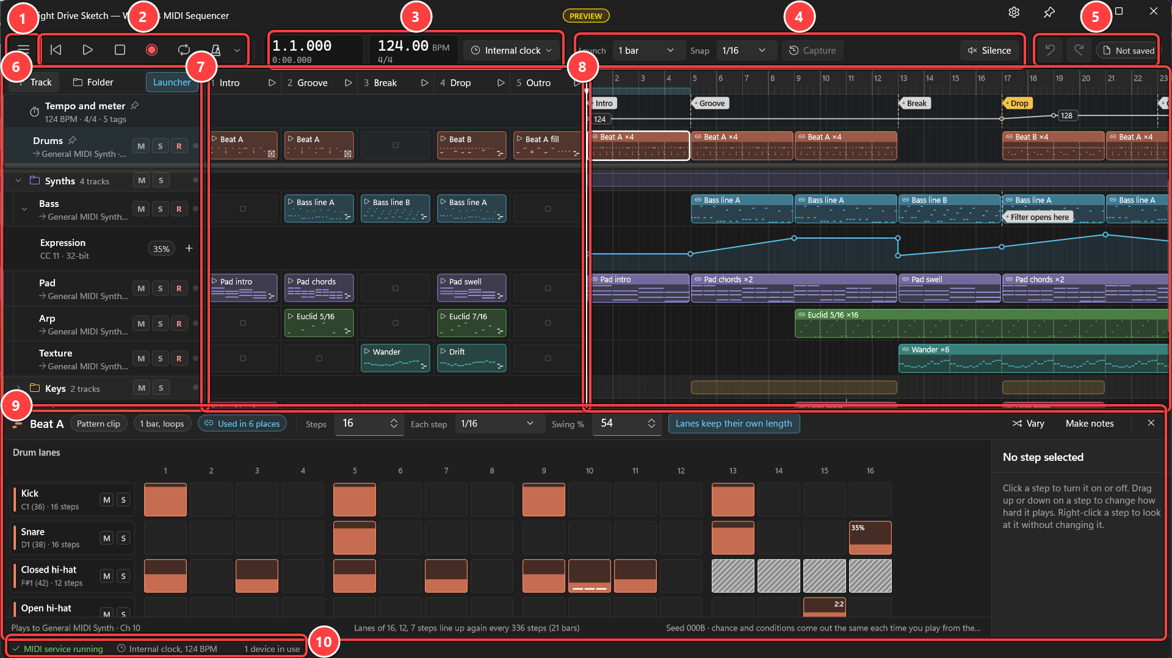Image resolution: width=1172 pixels, height=658 pixels.
Task: Launch the Break scene
Action: (424, 83)
